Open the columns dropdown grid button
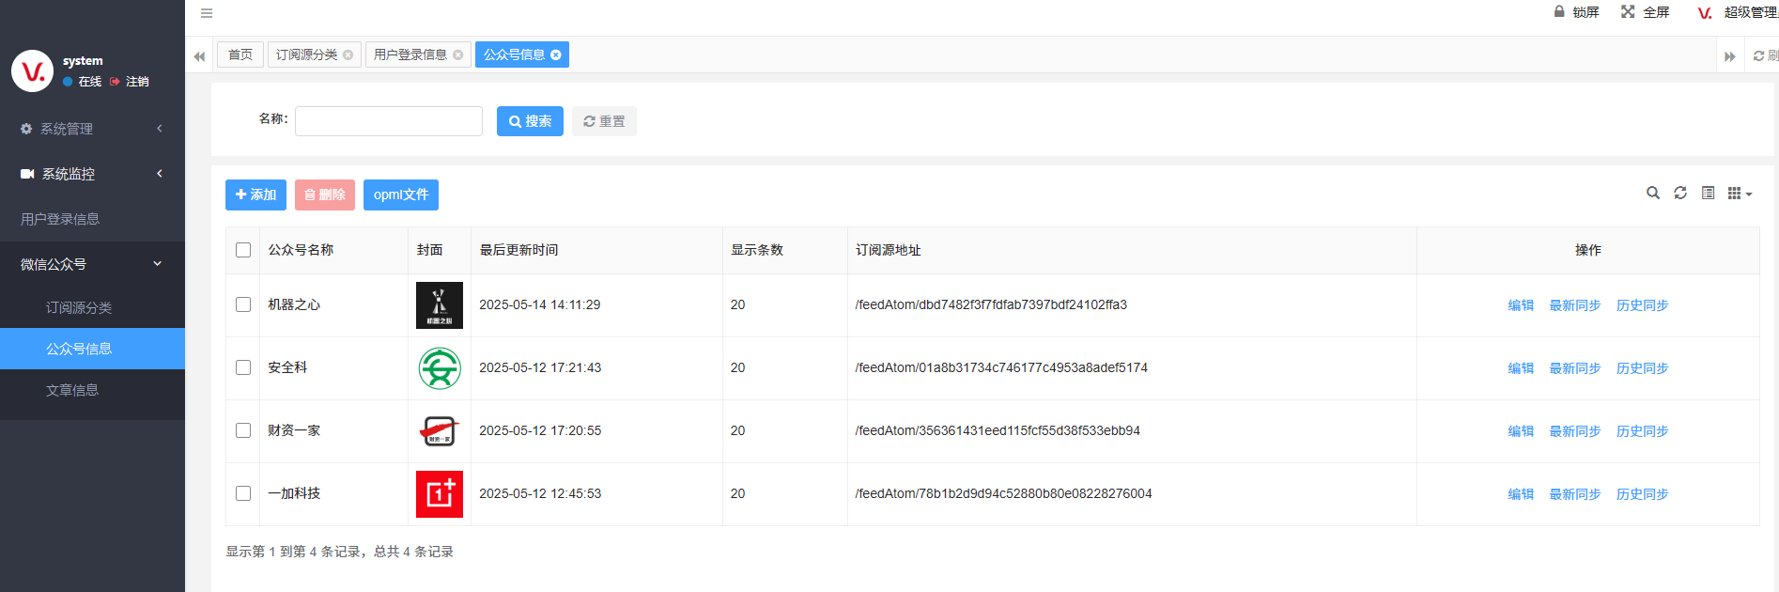This screenshot has width=1779, height=592. (1739, 193)
